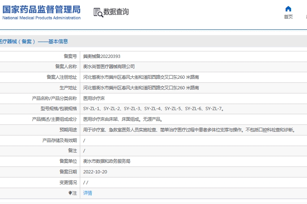Click the 备注 row label
Viewport: 307px width, 204px height.
(72, 151)
